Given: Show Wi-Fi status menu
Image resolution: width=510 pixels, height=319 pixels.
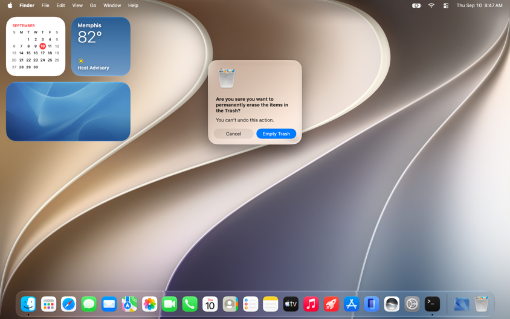Looking at the screenshot, I should click(x=431, y=5).
